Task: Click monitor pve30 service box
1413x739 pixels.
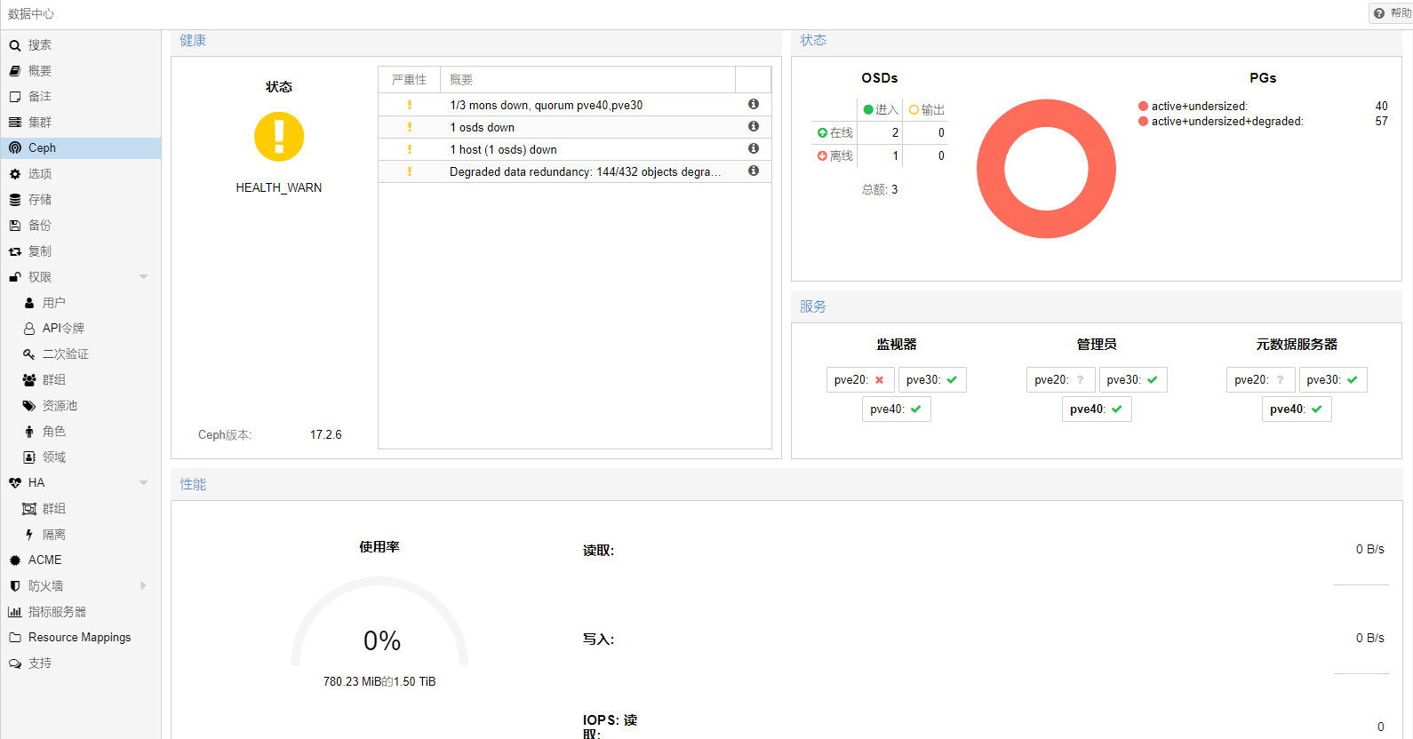Action: click(x=932, y=379)
